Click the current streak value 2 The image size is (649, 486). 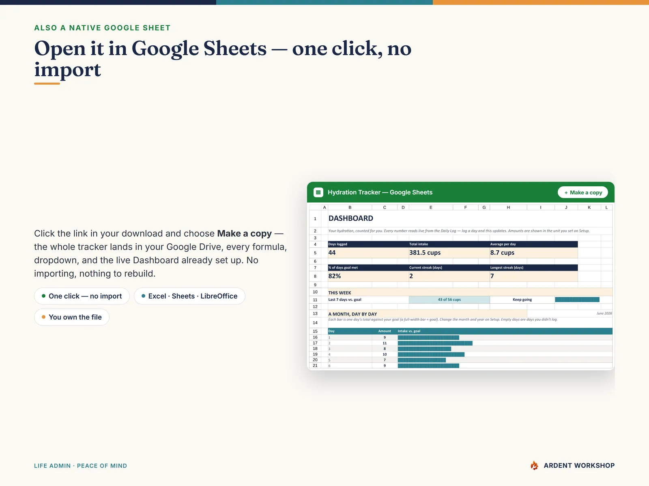point(449,276)
